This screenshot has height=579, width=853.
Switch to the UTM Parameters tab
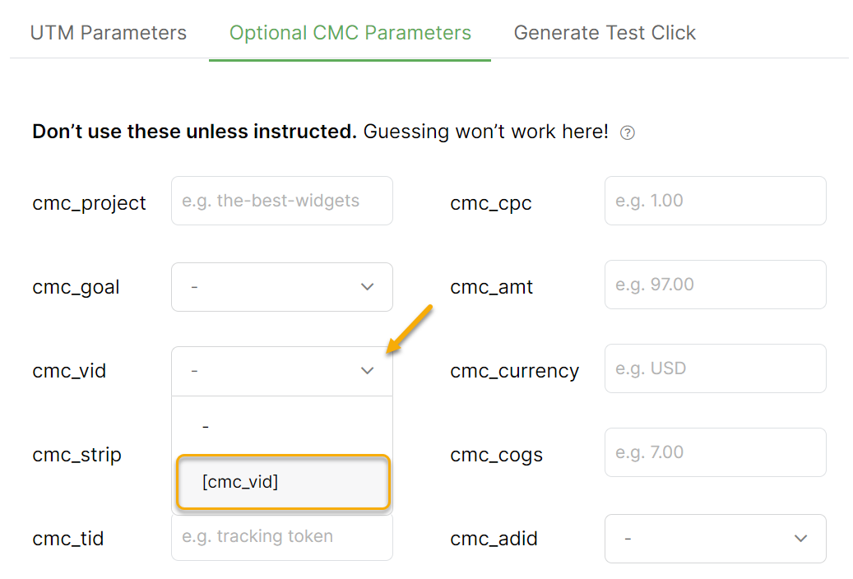[x=109, y=33]
